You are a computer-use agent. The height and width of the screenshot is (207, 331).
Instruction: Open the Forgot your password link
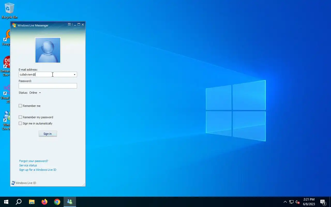34,161
